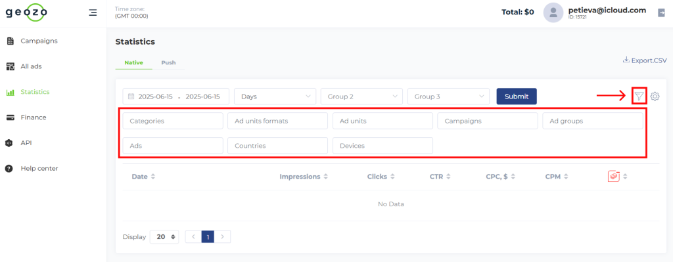This screenshot has width=673, height=262.
Task: Open the Categories filter
Action: 173,121
